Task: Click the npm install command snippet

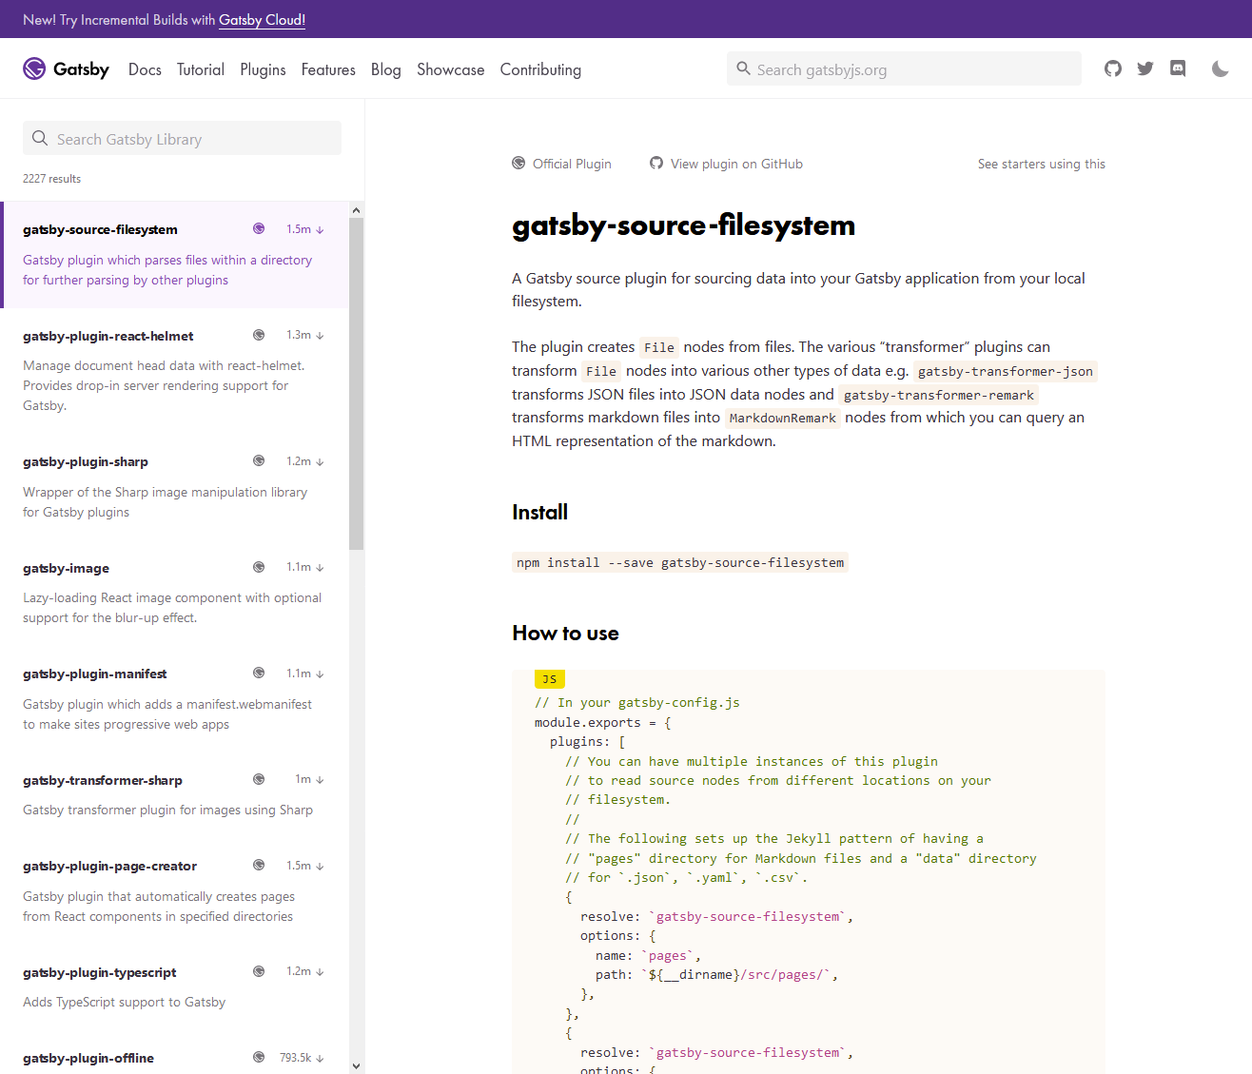Action: (x=680, y=562)
